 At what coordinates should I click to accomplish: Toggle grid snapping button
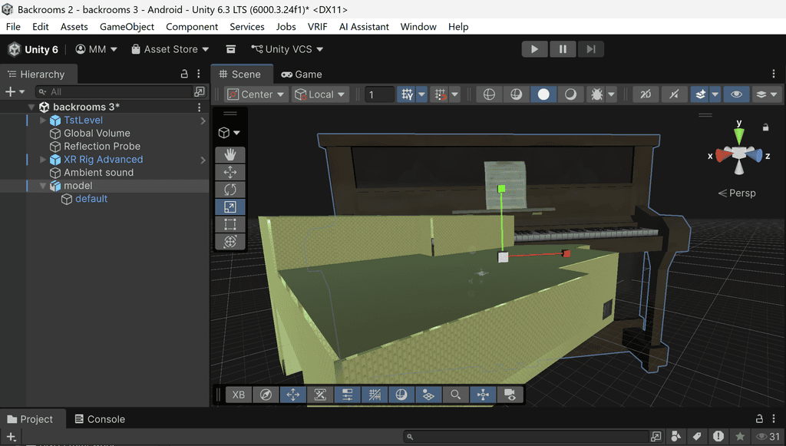coord(440,94)
